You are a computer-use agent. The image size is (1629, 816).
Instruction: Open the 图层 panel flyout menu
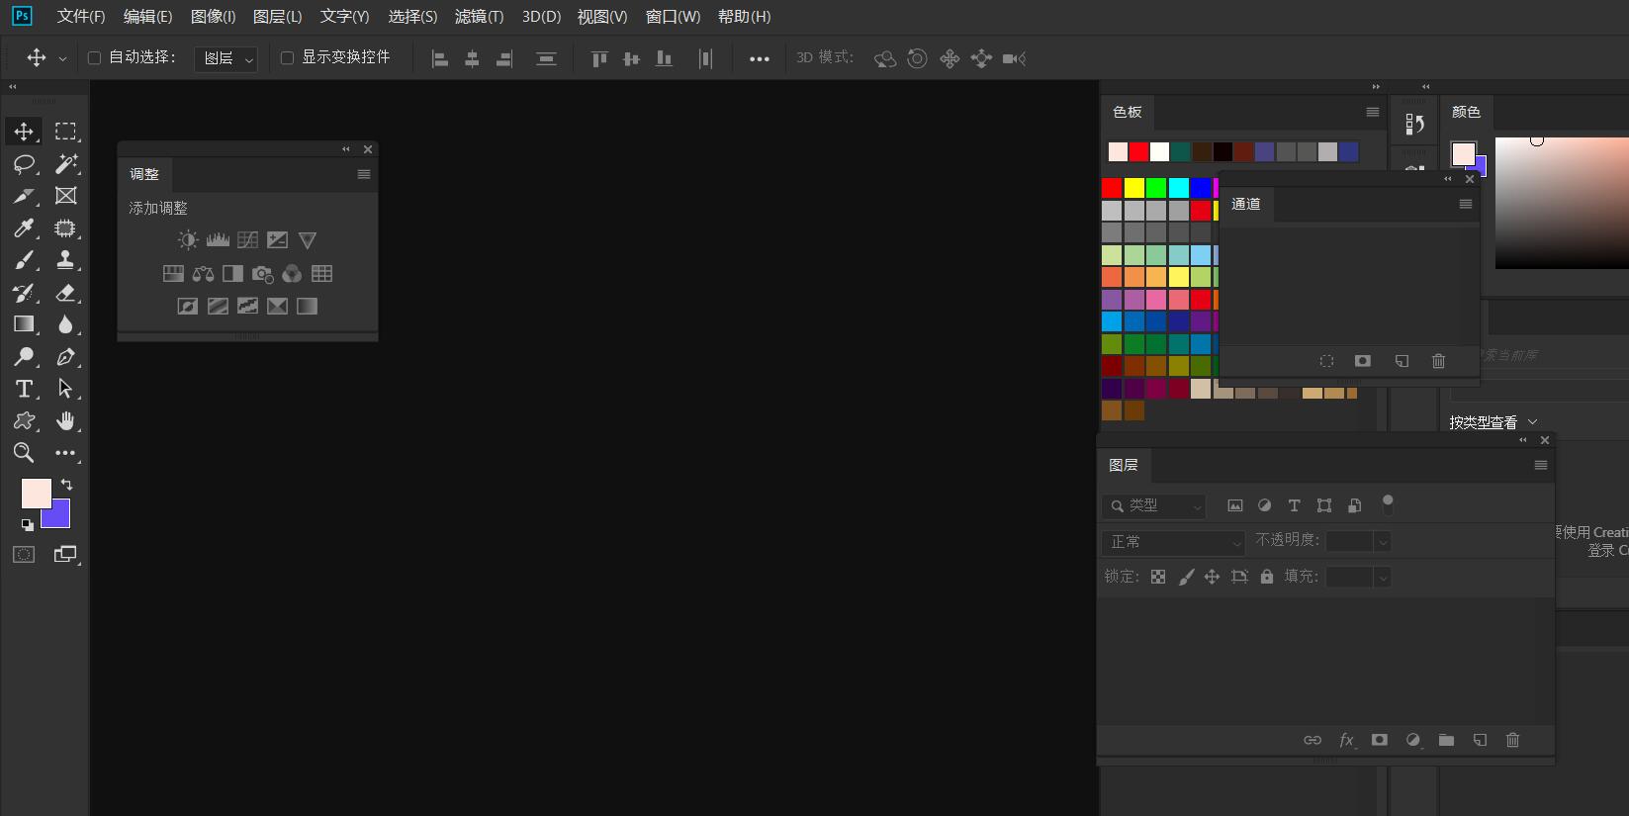click(1540, 465)
